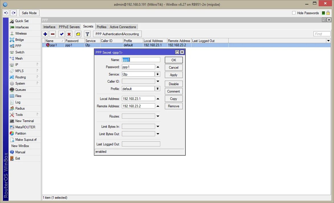Screen dimensions: 334x203
Task: Open PPP Authentication&Accounting
Action: [x=117, y=34]
